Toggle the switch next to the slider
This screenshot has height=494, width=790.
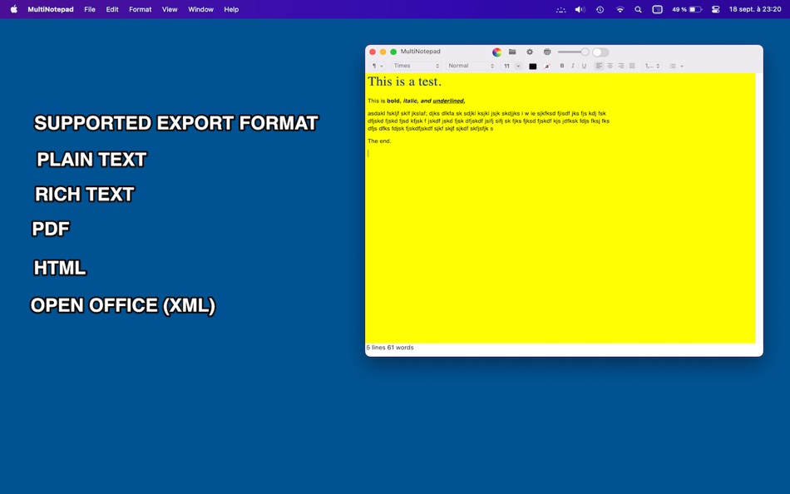tap(600, 52)
